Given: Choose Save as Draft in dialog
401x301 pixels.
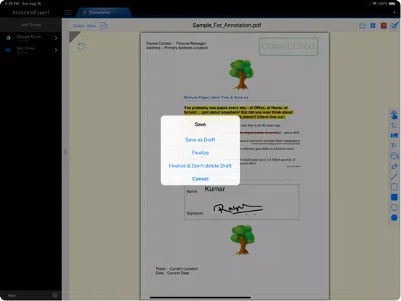Looking at the screenshot, I should pyautogui.click(x=200, y=140).
